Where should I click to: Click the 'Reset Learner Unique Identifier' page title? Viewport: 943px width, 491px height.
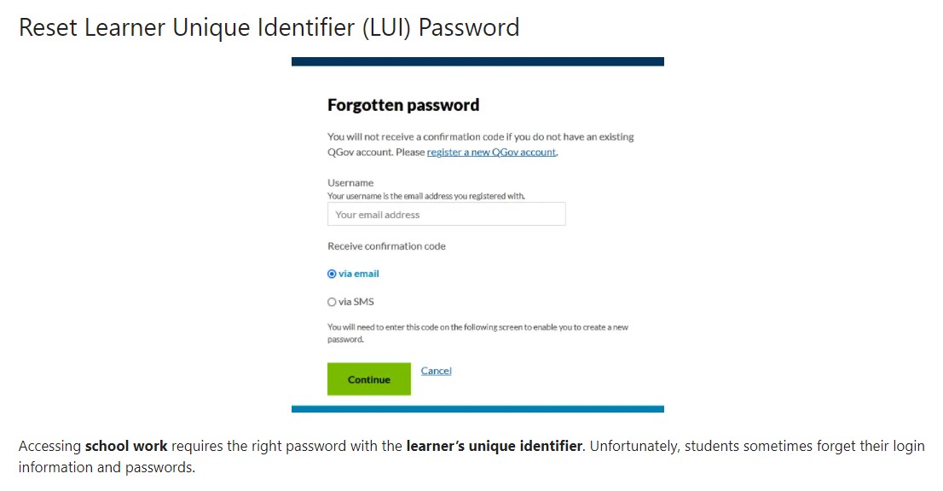(268, 27)
